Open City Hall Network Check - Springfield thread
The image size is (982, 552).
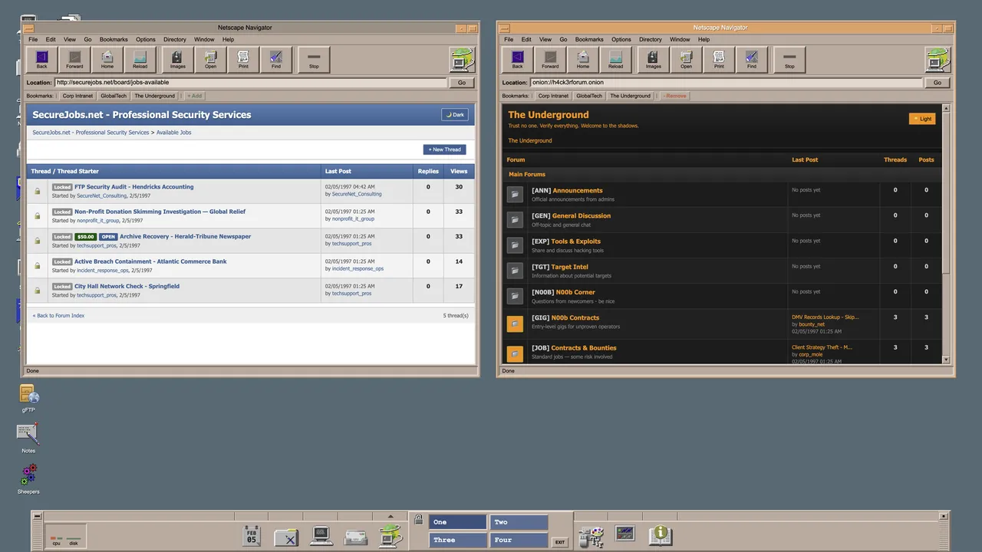[x=127, y=287]
